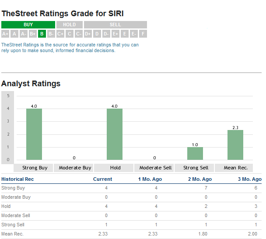
Task: Select the plain D grade box
Action: 97,34
